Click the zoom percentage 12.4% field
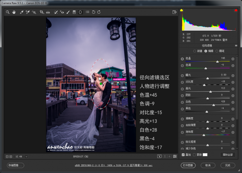Viewport: 242px width, 173px height. coord(19,157)
